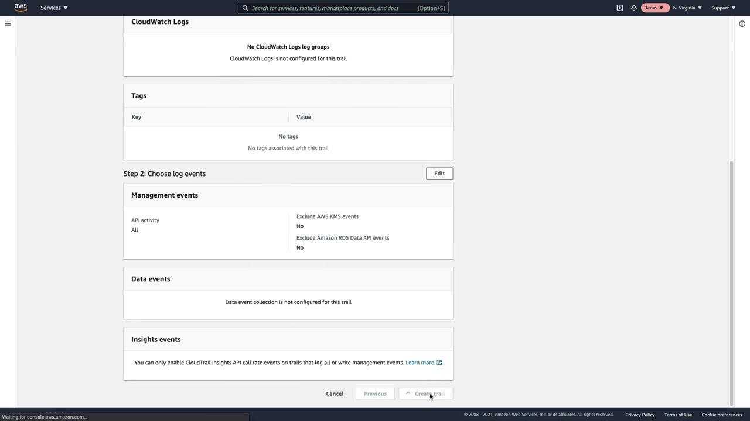750x421 pixels.
Task: Open the notifications bell
Action: [634, 8]
